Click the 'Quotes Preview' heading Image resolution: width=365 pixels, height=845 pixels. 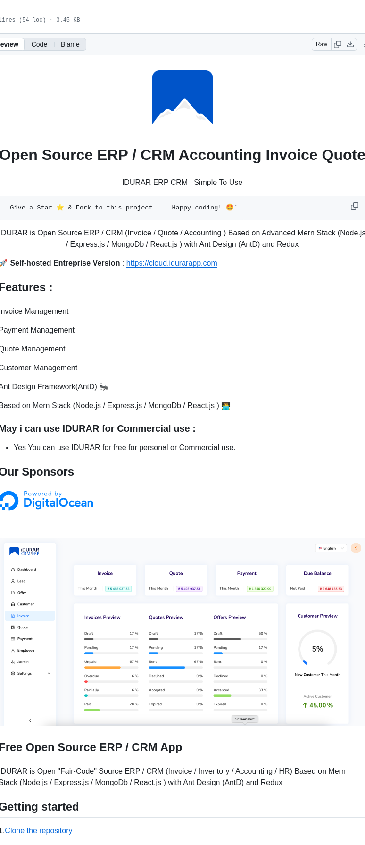166,617
